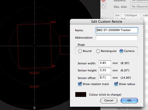Select the Camera shape radio button
Viewport: 148px width, 110px height.
pos(121,51)
